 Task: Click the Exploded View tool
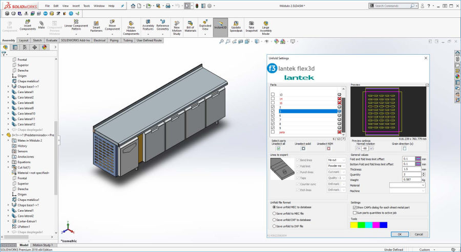pos(205,26)
